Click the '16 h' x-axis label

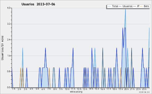[x=103, y=89]
